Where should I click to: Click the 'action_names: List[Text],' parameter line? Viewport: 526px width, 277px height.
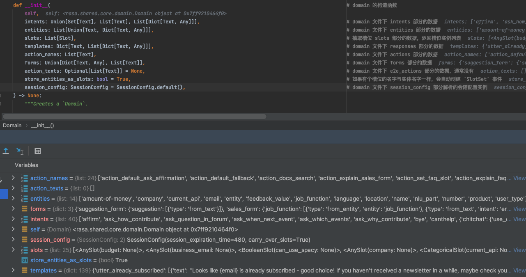click(x=61, y=55)
